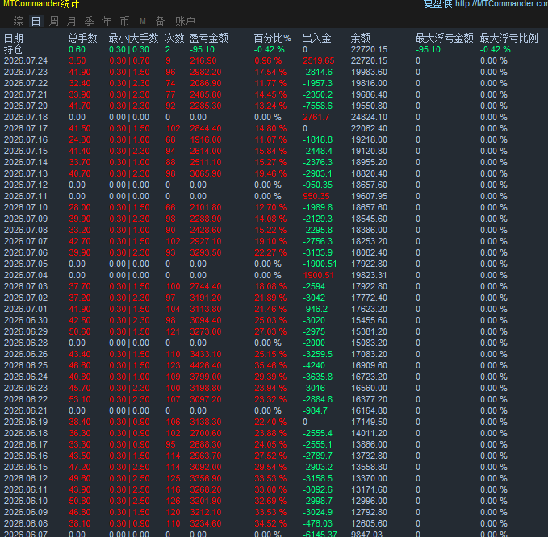Open the MTCommander website link

click(x=501, y=4)
